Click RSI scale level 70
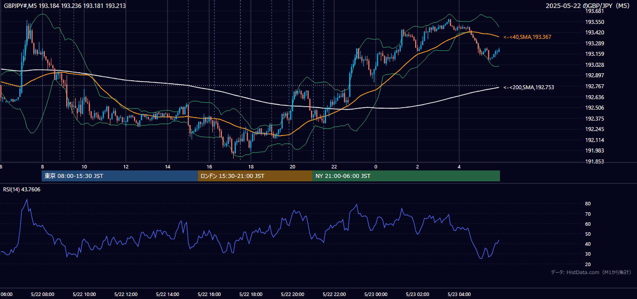Screen dimensions: 637x299 [x=588, y=214]
